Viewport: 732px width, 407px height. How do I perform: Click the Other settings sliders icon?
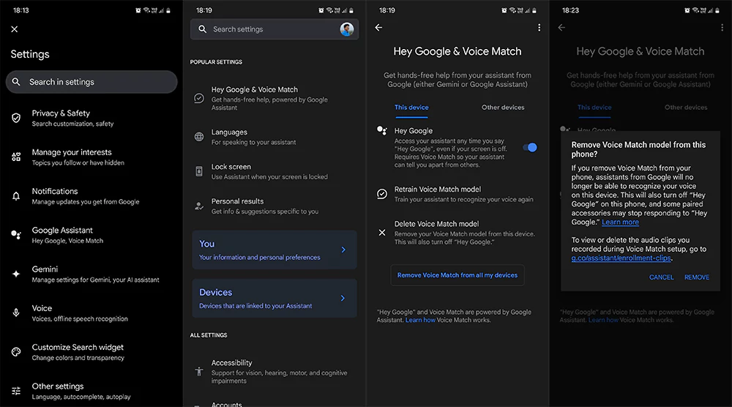(x=16, y=391)
